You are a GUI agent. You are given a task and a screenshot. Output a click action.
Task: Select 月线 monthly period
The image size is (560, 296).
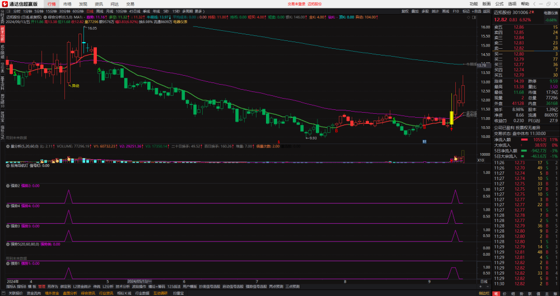[x=110, y=11]
